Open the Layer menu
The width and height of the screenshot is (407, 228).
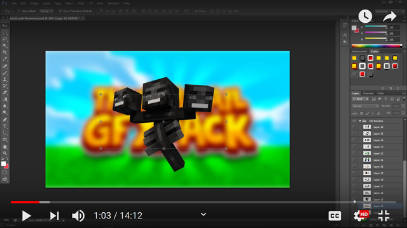pos(46,3)
